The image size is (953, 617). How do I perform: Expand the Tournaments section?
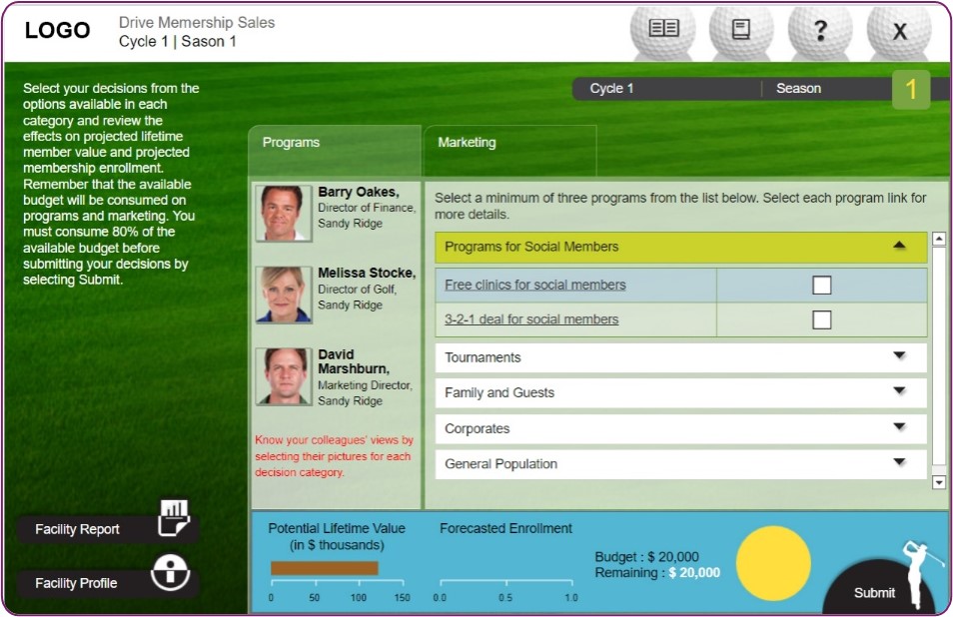click(x=680, y=357)
